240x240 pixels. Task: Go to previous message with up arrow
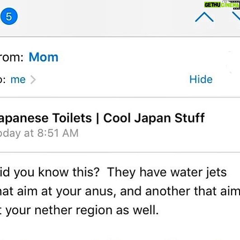pos(204,17)
